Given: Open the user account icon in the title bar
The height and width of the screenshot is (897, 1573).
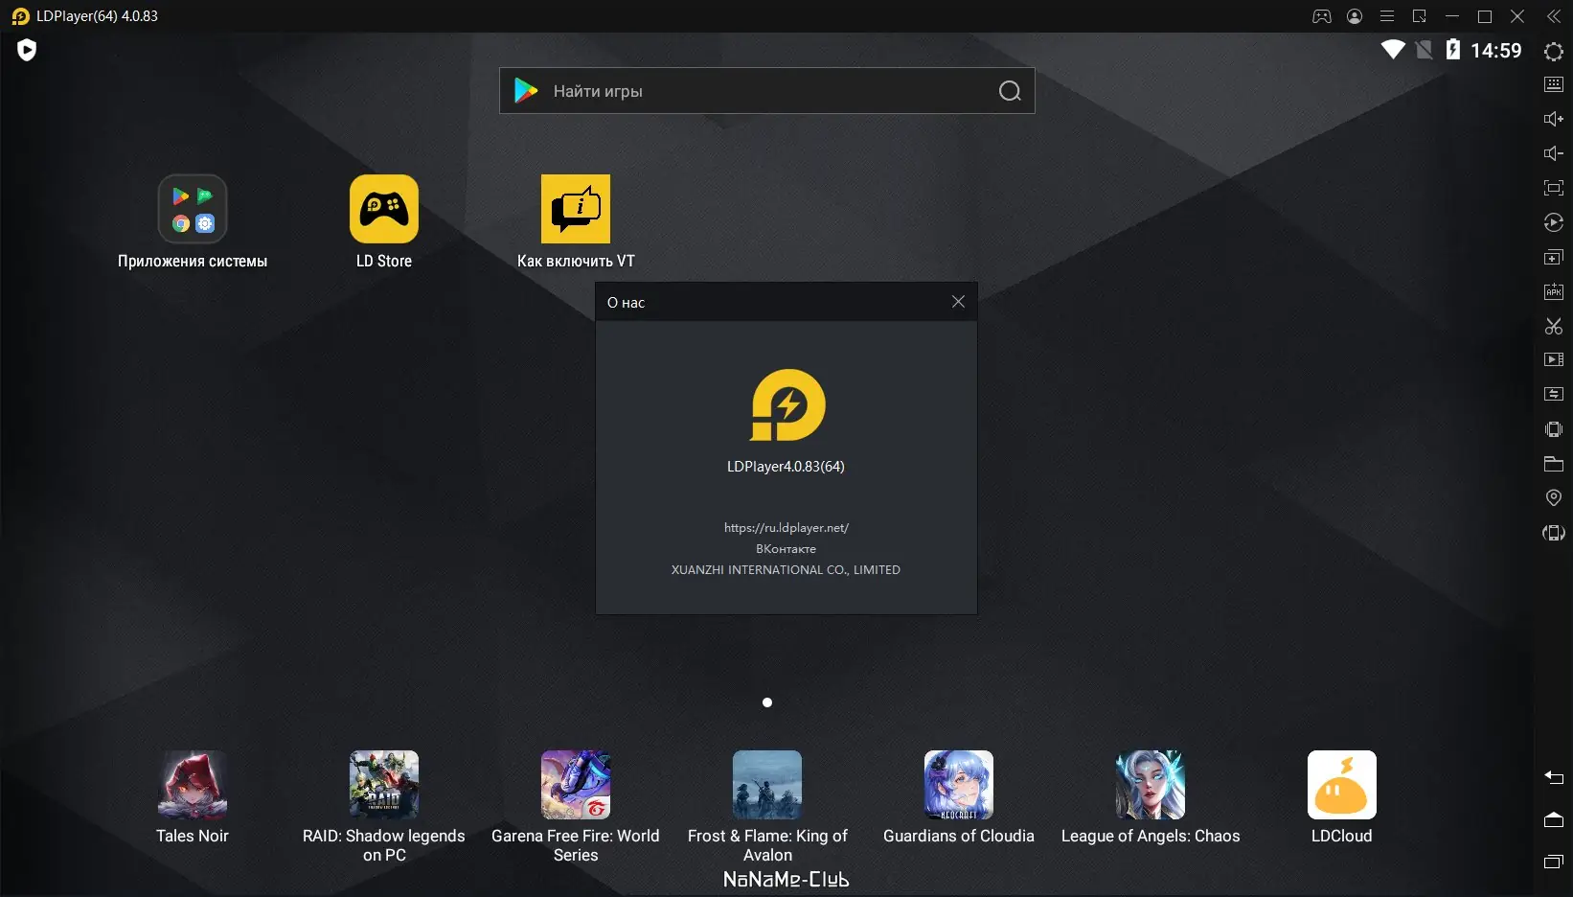Looking at the screenshot, I should [1355, 16].
